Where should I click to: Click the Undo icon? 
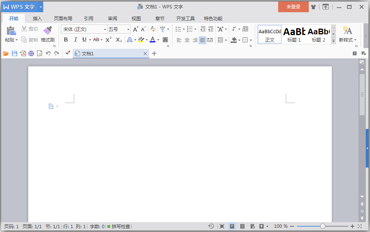click(48, 53)
